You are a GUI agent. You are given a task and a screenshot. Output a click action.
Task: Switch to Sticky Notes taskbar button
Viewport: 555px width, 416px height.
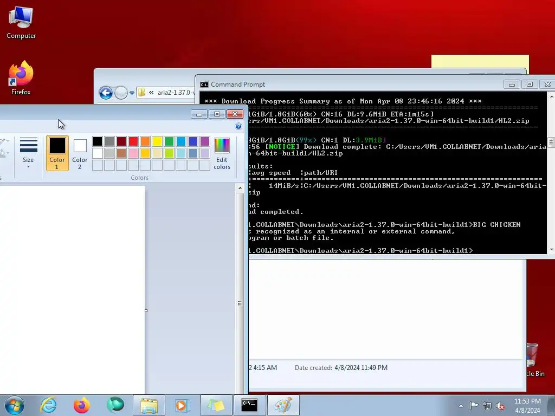(216, 405)
